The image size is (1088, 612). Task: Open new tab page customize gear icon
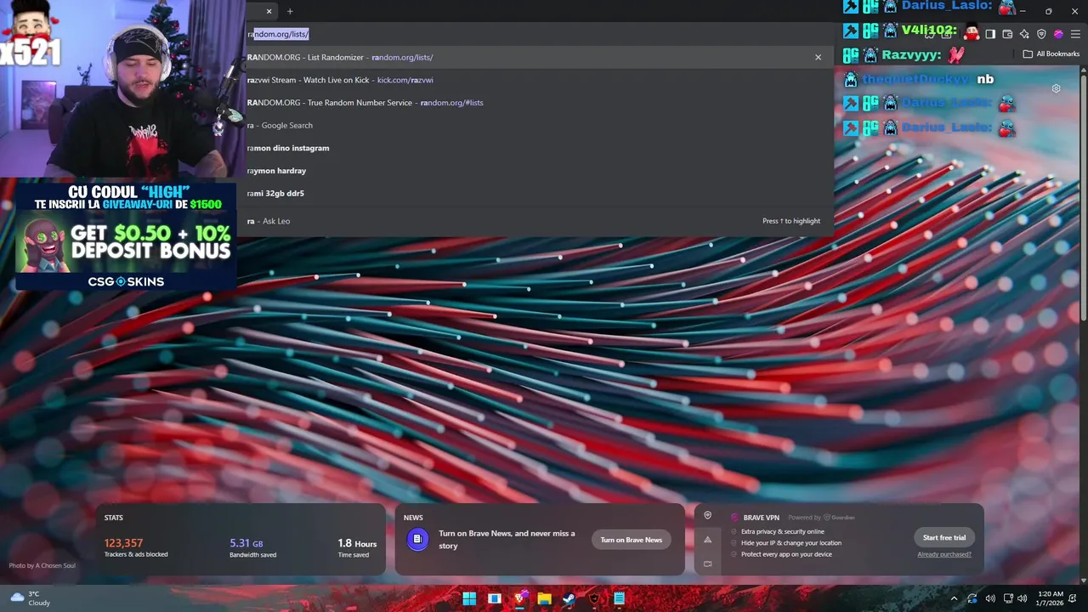click(x=1056, y=88)
